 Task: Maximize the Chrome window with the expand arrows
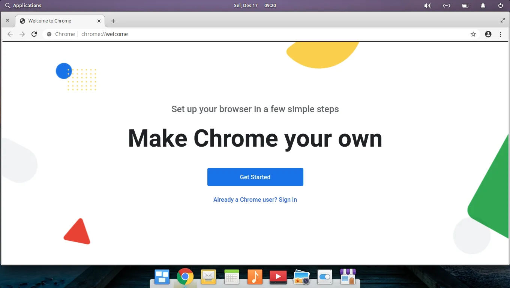tap(503, 20)
